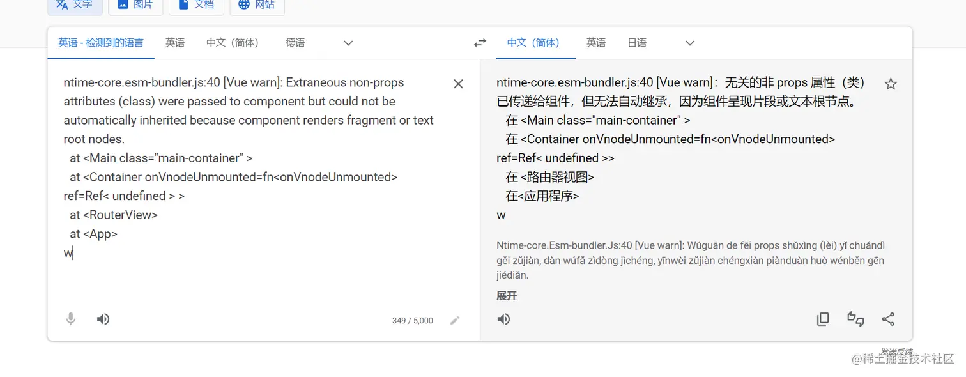Listen to the source text audio
Screen dimensions: 966x377
point(103,319)
